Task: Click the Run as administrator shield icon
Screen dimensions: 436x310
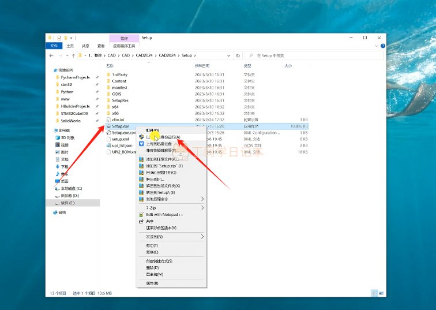Action: point(142,137)
